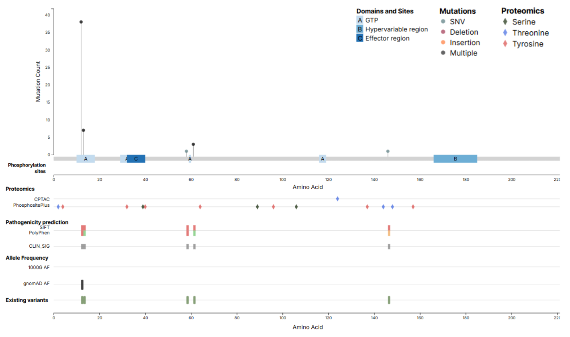This screenshot has height=337, width=570.
Task: Select the Existing variants bar at amino acid 61
Action: [194, 300]
